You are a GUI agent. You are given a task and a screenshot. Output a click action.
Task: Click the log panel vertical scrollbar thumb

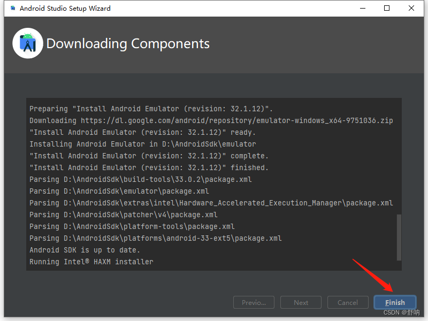coord(399,238)
